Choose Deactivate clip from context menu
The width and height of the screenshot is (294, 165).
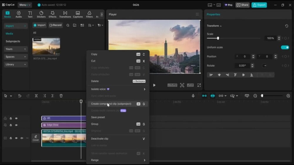[x=100, y=139]
